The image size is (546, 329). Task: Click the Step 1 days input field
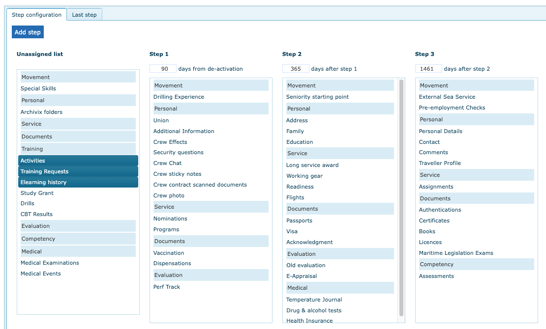(163, 69)
